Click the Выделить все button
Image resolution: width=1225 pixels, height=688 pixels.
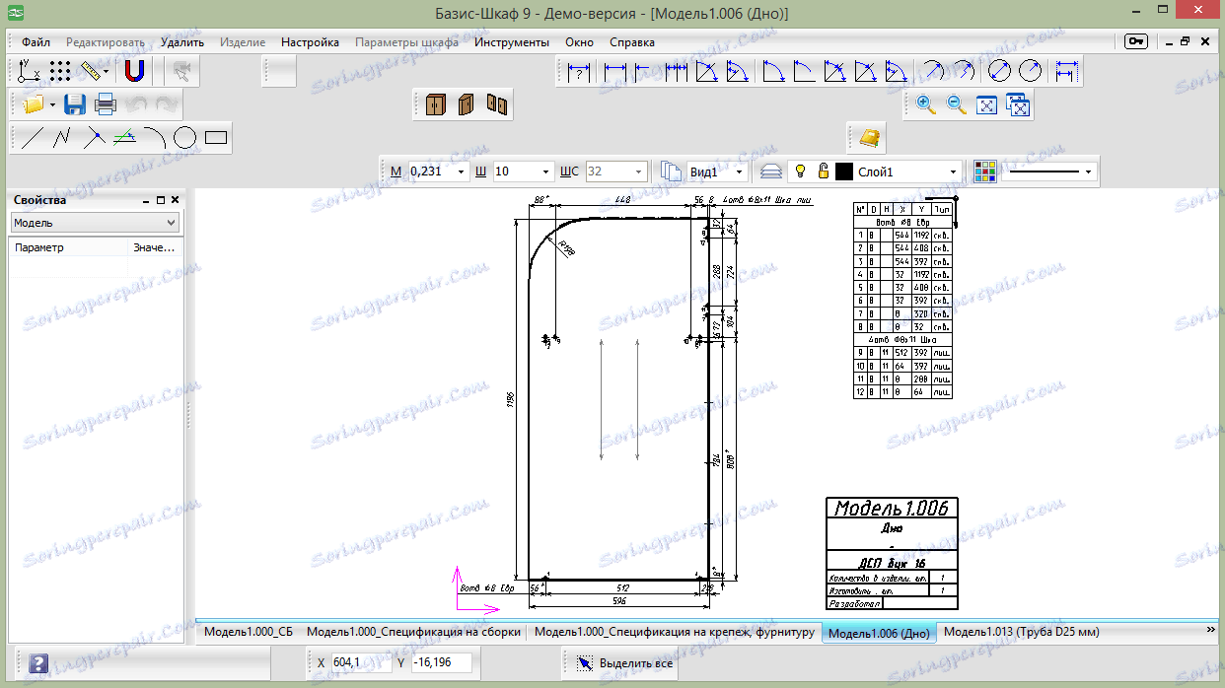626,663
